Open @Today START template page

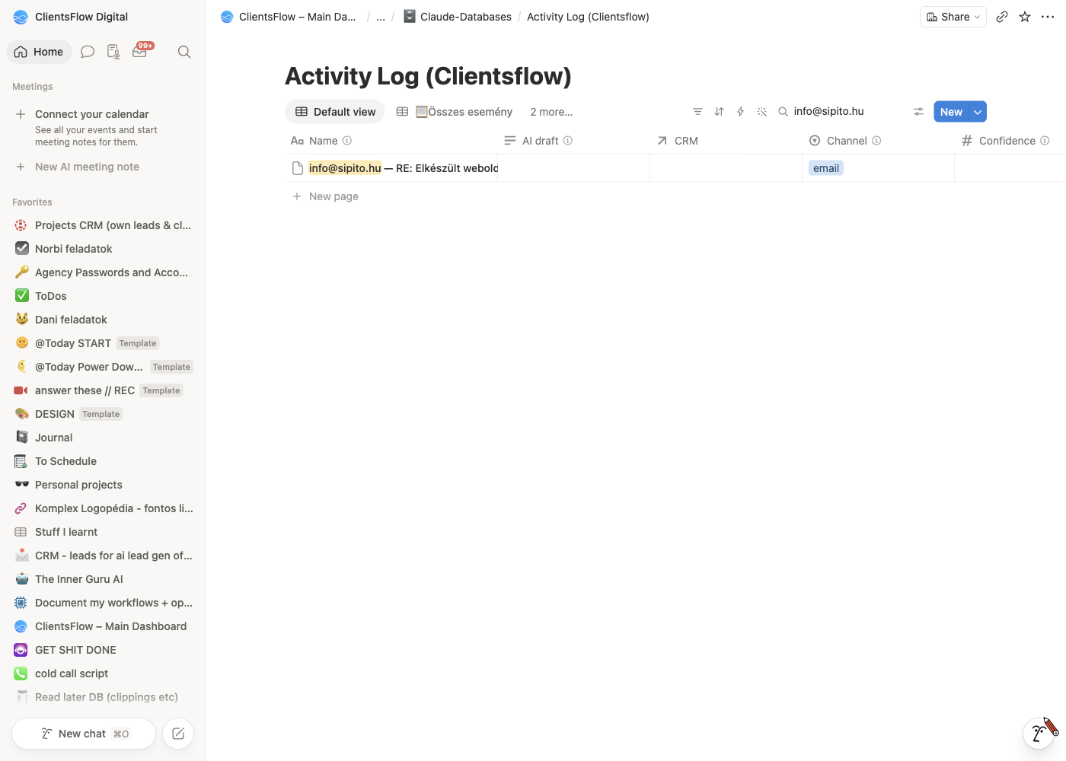click(103, 343)
